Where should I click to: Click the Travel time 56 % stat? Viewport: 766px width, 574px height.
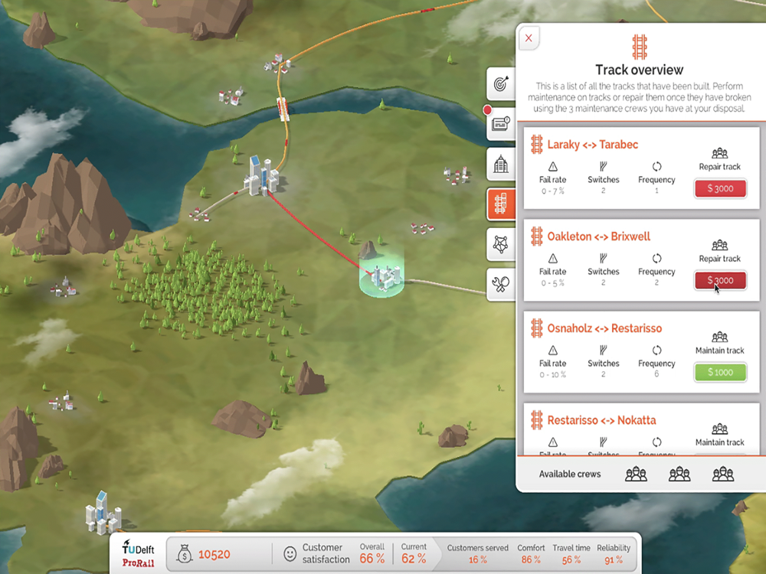coord(571,553)
